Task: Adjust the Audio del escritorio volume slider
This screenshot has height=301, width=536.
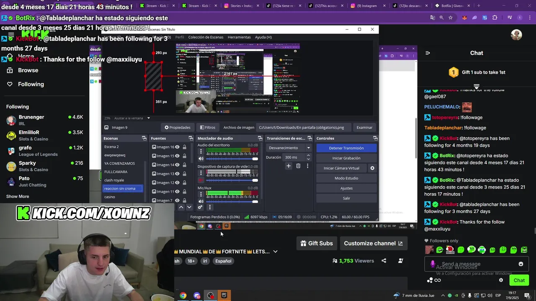Action: pos(232,159)
